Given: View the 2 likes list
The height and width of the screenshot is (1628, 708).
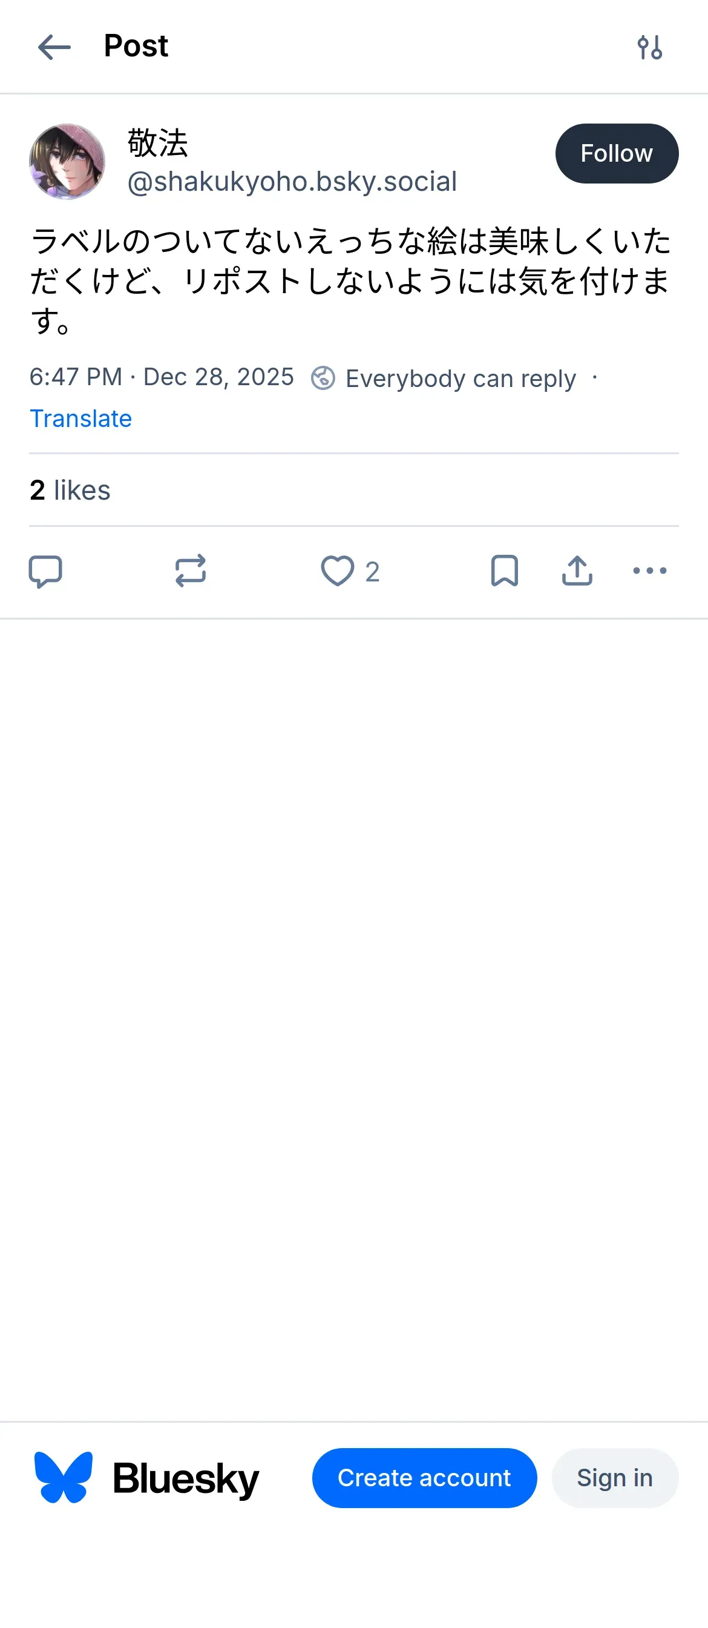Looking at the screenshot, I should 70,491.
